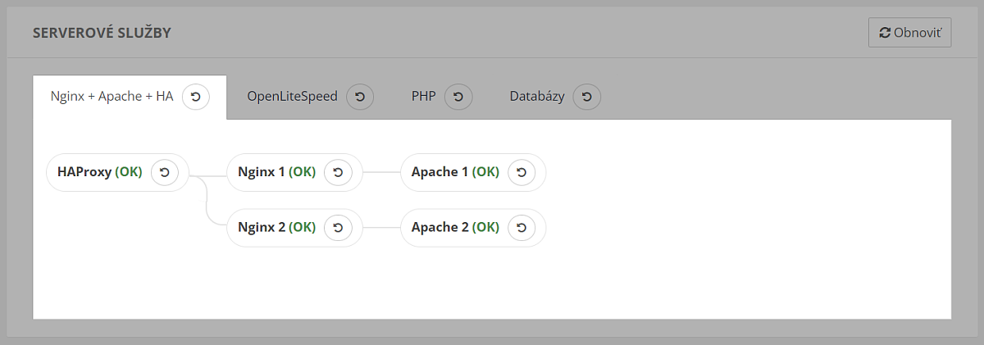
Task: Restart the Nginx 1 service
Action: click(x=338, y=172)
